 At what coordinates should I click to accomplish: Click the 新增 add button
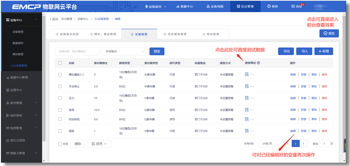(x=324, y=51)
